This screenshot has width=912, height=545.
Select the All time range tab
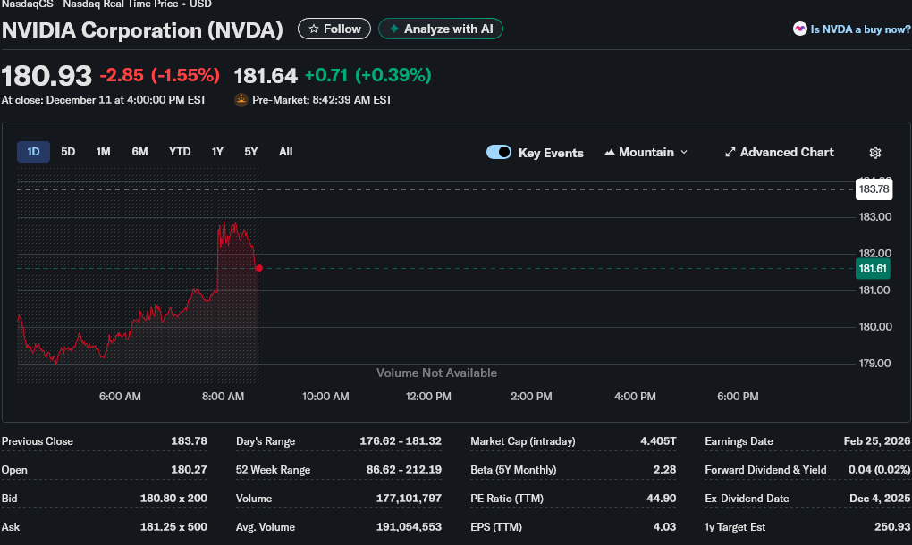285,152
